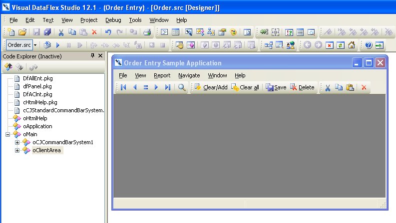Open the Debug menu
The image size is (396, 223).
point(113,20)
